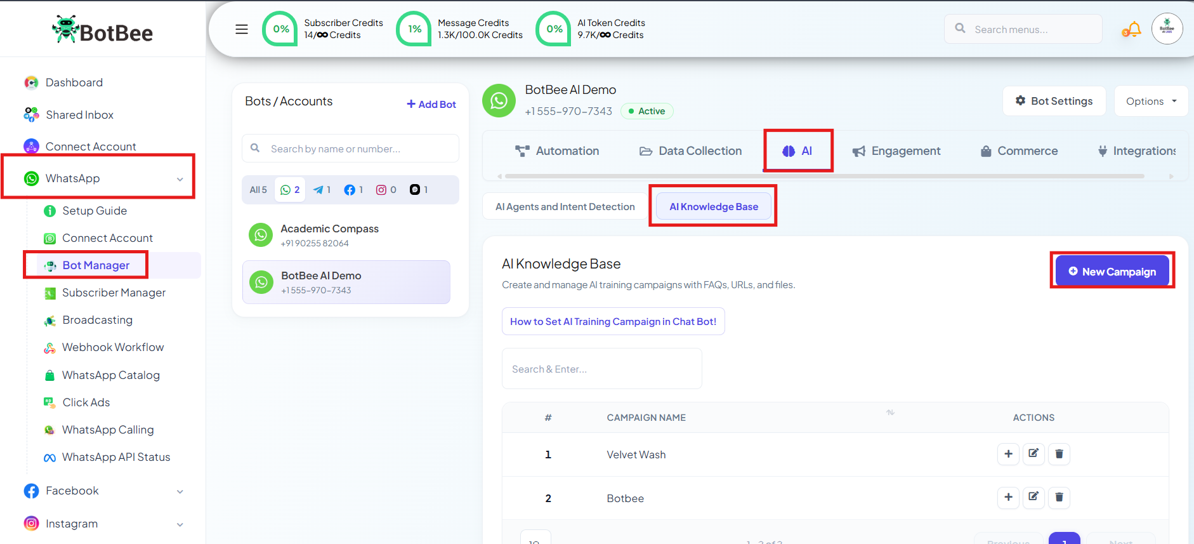Switch to the Data Collection tab

point(690,151)
